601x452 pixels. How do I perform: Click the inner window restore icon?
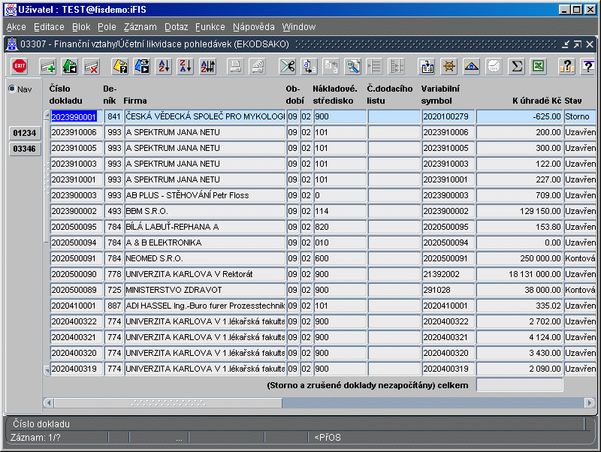point(578,44)
